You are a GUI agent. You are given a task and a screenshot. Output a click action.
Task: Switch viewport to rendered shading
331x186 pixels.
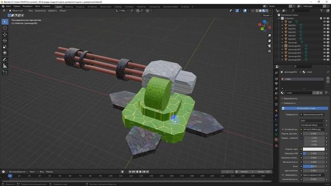pos(267,10)
